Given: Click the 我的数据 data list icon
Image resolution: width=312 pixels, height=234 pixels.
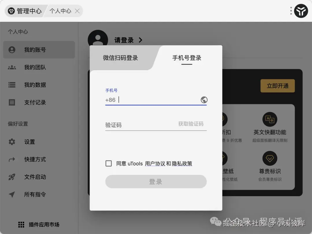Looking at the screenshot, I should click(x=12, y=85).
